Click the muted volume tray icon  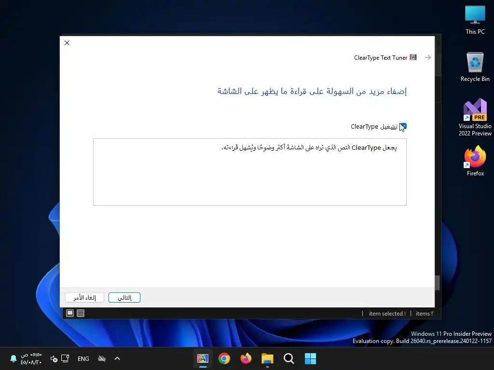pyautogui.click(x=54, y=358)
